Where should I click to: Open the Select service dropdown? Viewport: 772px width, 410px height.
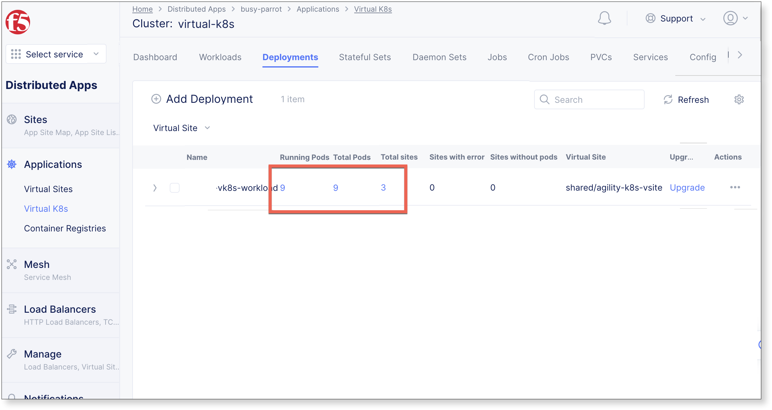[x=56, y=54]
